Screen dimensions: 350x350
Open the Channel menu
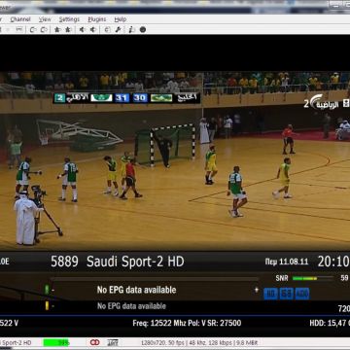coord(20,19)
